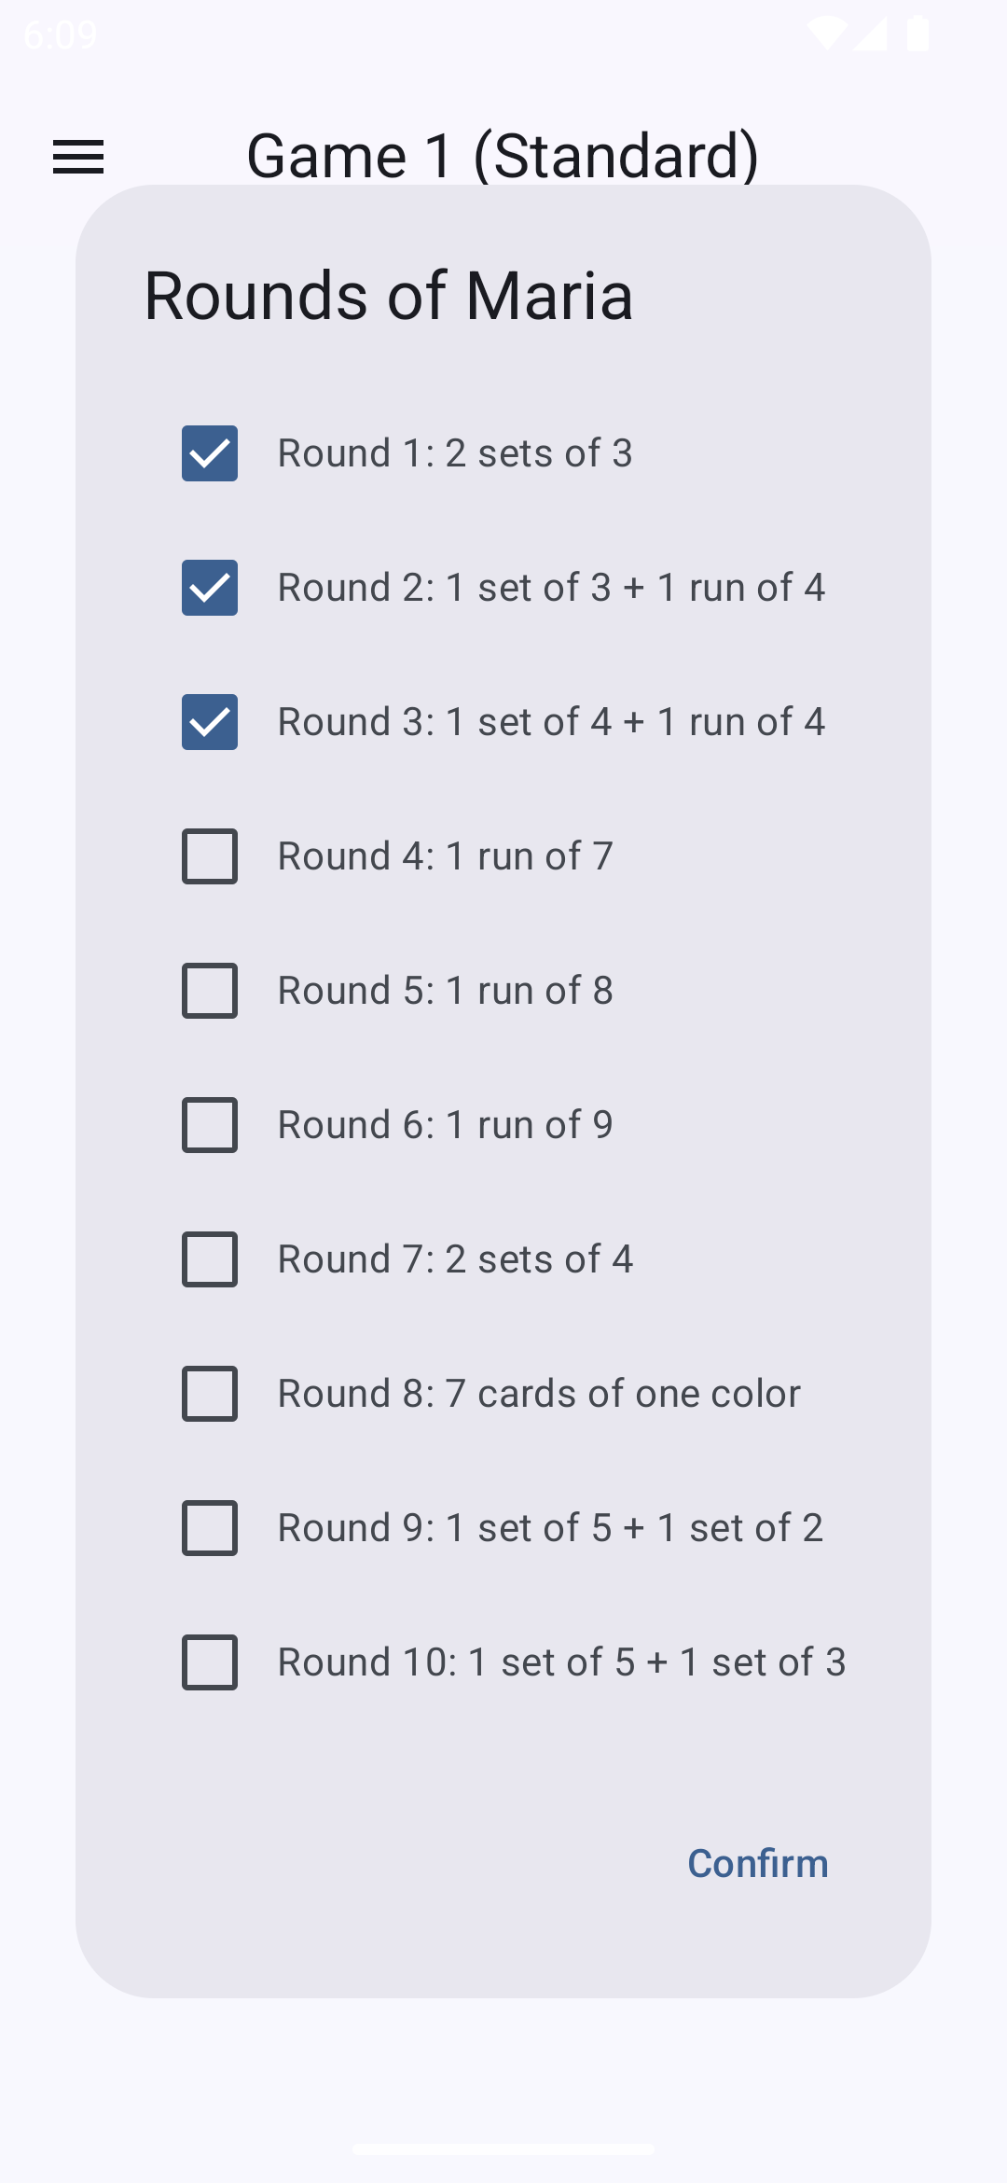The image size is (1007, 2183).
Task: Enable Round 5 checkbox
Action: pos(210,991)
